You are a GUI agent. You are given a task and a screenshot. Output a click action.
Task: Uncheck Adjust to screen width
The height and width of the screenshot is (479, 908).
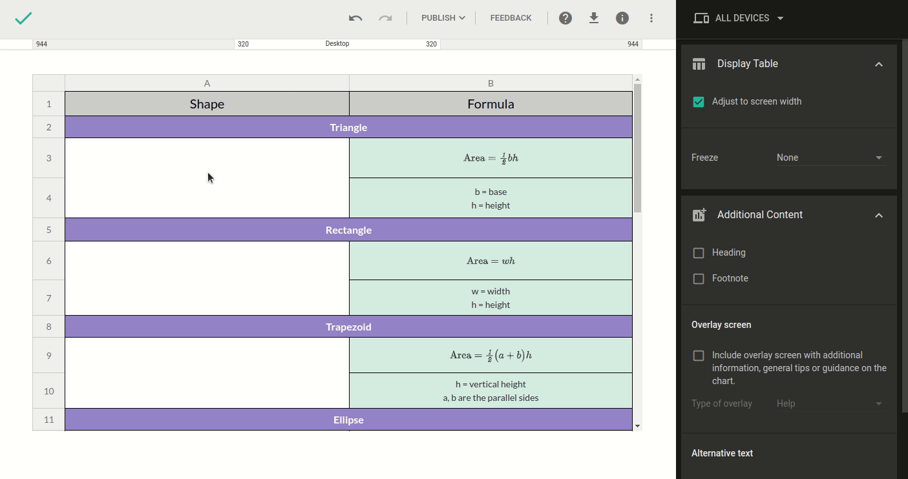tap(699, 102)
